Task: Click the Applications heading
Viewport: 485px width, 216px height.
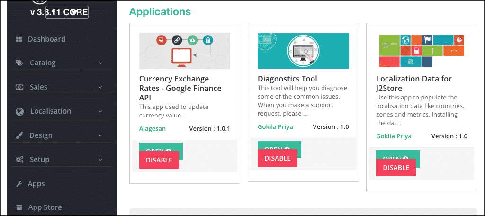Action: pyautogui.click(x=160, y=12)
